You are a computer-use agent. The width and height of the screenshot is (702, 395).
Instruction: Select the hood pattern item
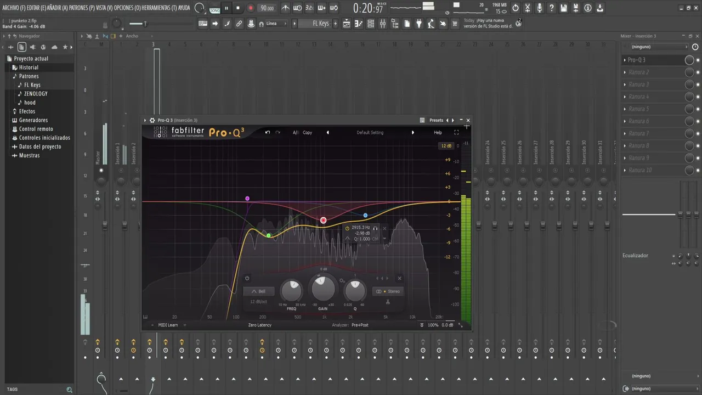(x=30, y=103)
